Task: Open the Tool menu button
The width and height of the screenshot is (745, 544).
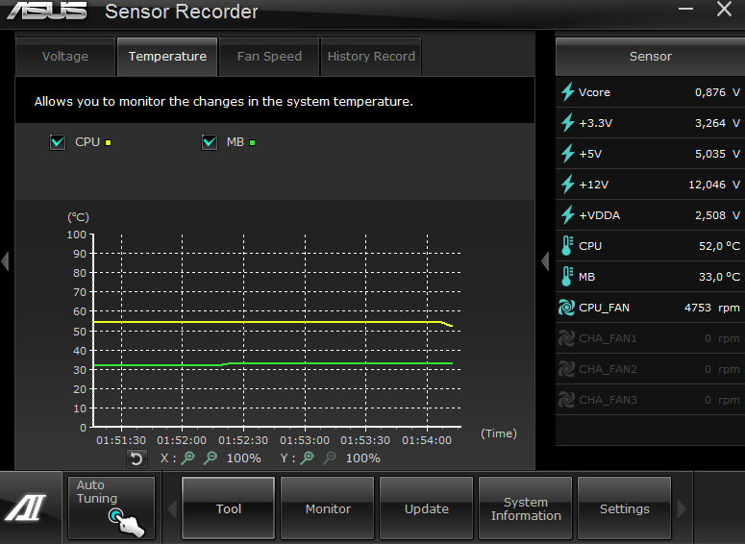Action: click(229, 508)
